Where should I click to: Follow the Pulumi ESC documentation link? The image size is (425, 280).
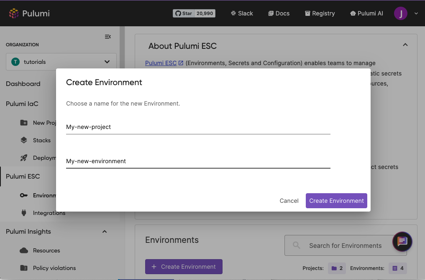(x=161, y=63)
